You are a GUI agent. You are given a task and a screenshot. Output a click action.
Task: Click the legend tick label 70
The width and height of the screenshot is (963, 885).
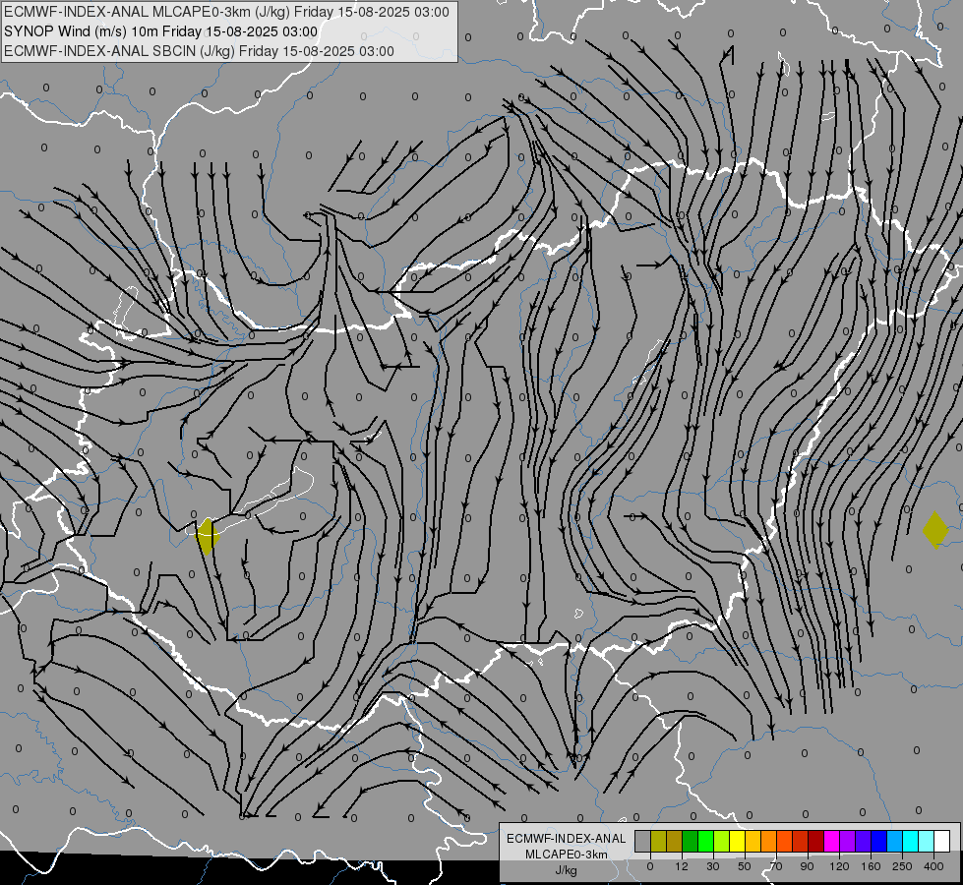point(776,866)
